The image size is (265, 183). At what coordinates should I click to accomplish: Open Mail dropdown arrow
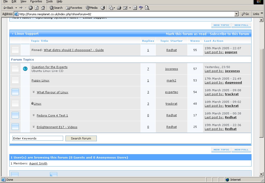[114, 8]
